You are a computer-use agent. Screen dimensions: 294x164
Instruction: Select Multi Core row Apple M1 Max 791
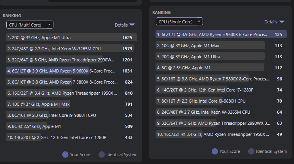click(x=72, y=104)
